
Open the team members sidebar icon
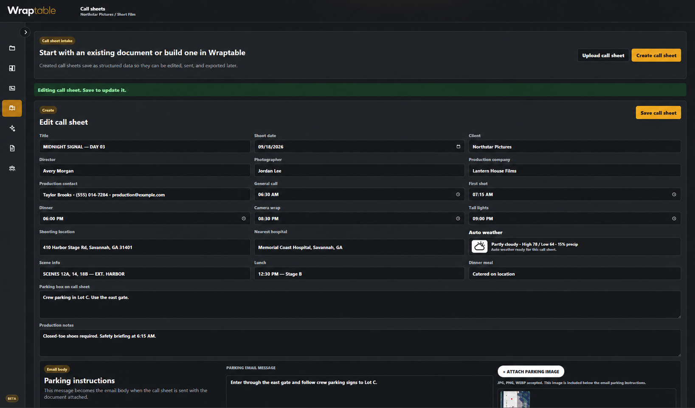12,168
